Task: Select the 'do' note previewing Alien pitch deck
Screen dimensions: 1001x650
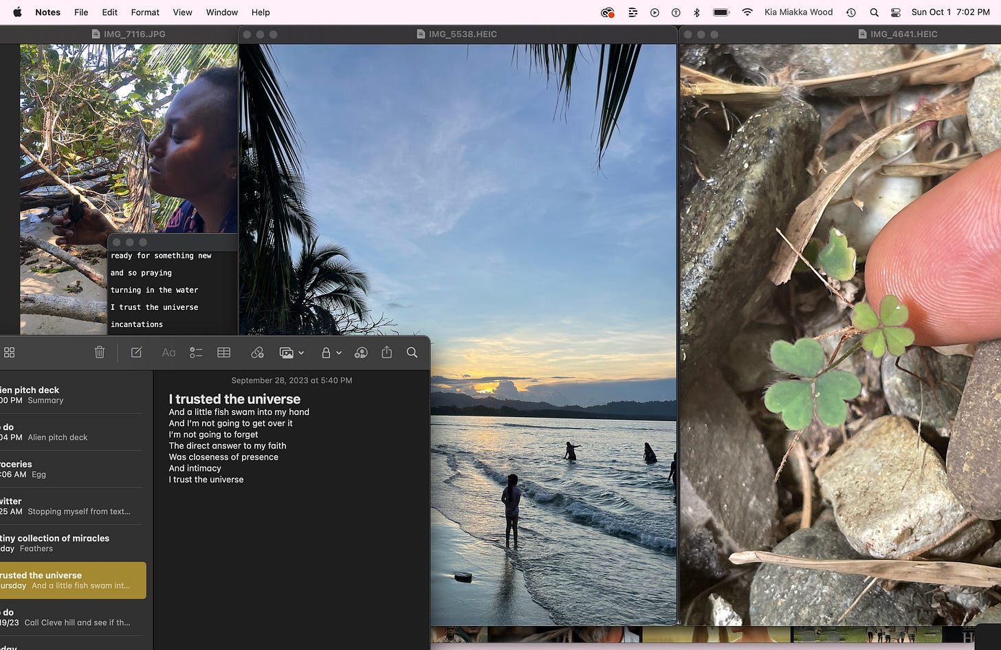Action: (72, 432)
